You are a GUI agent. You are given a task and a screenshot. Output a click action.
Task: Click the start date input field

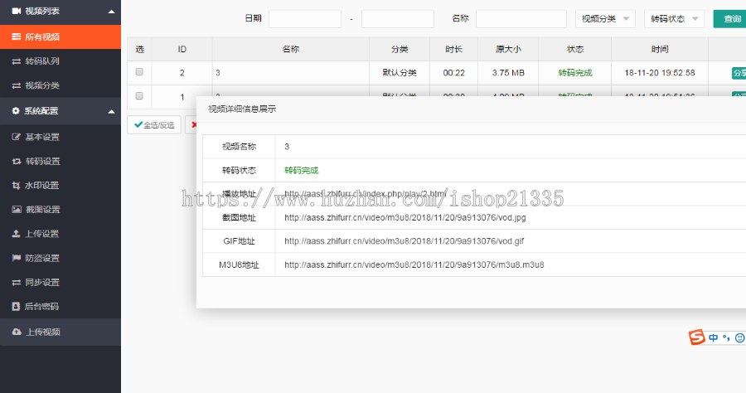[305, 18]
